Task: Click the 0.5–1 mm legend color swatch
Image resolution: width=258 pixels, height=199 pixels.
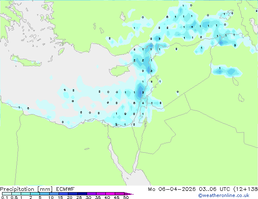Action: 16,194
